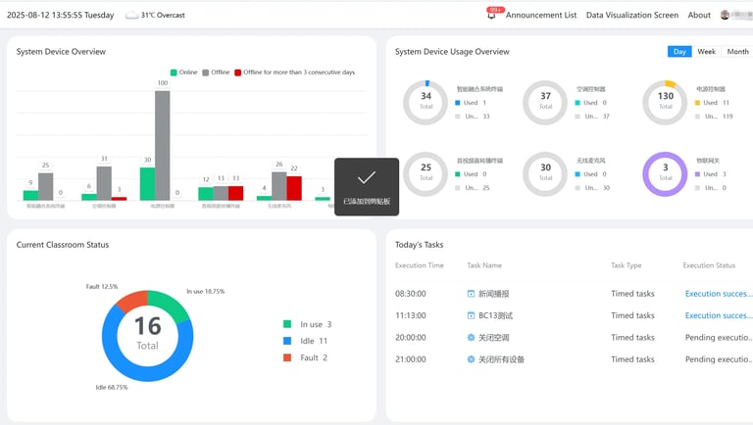The height and width of the screenshot is (425, 753).
Task: Switch usage overview to Week
Action: coord(706,52)
